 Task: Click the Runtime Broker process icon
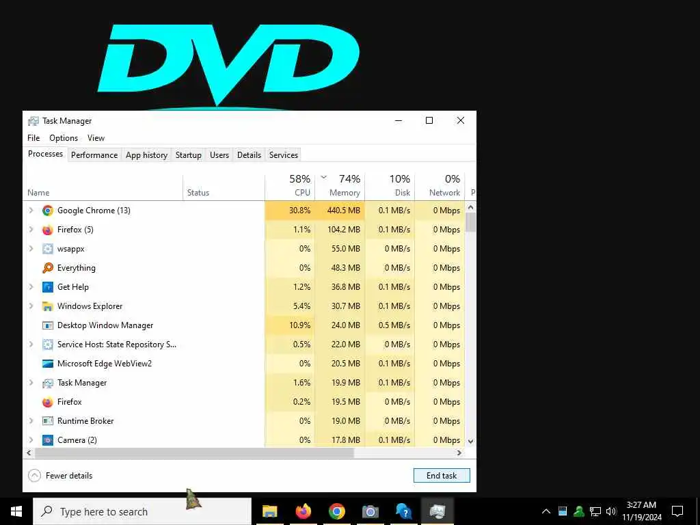coord(47,421)
